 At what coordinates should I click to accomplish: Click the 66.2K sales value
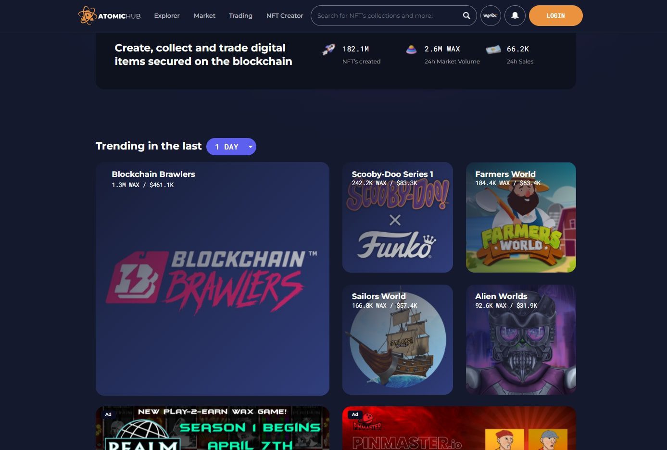pyautogui.click(x=518, y=49)
